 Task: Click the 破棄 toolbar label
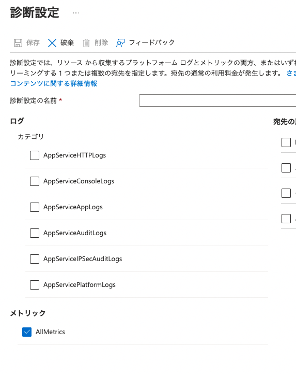pos(67,42)
